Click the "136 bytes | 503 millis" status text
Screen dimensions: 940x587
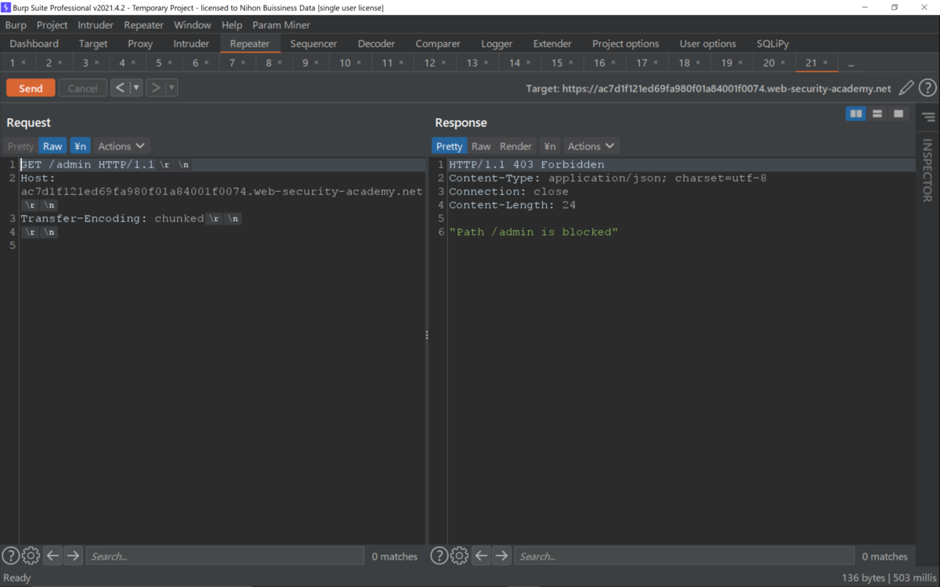click(888, 578)
